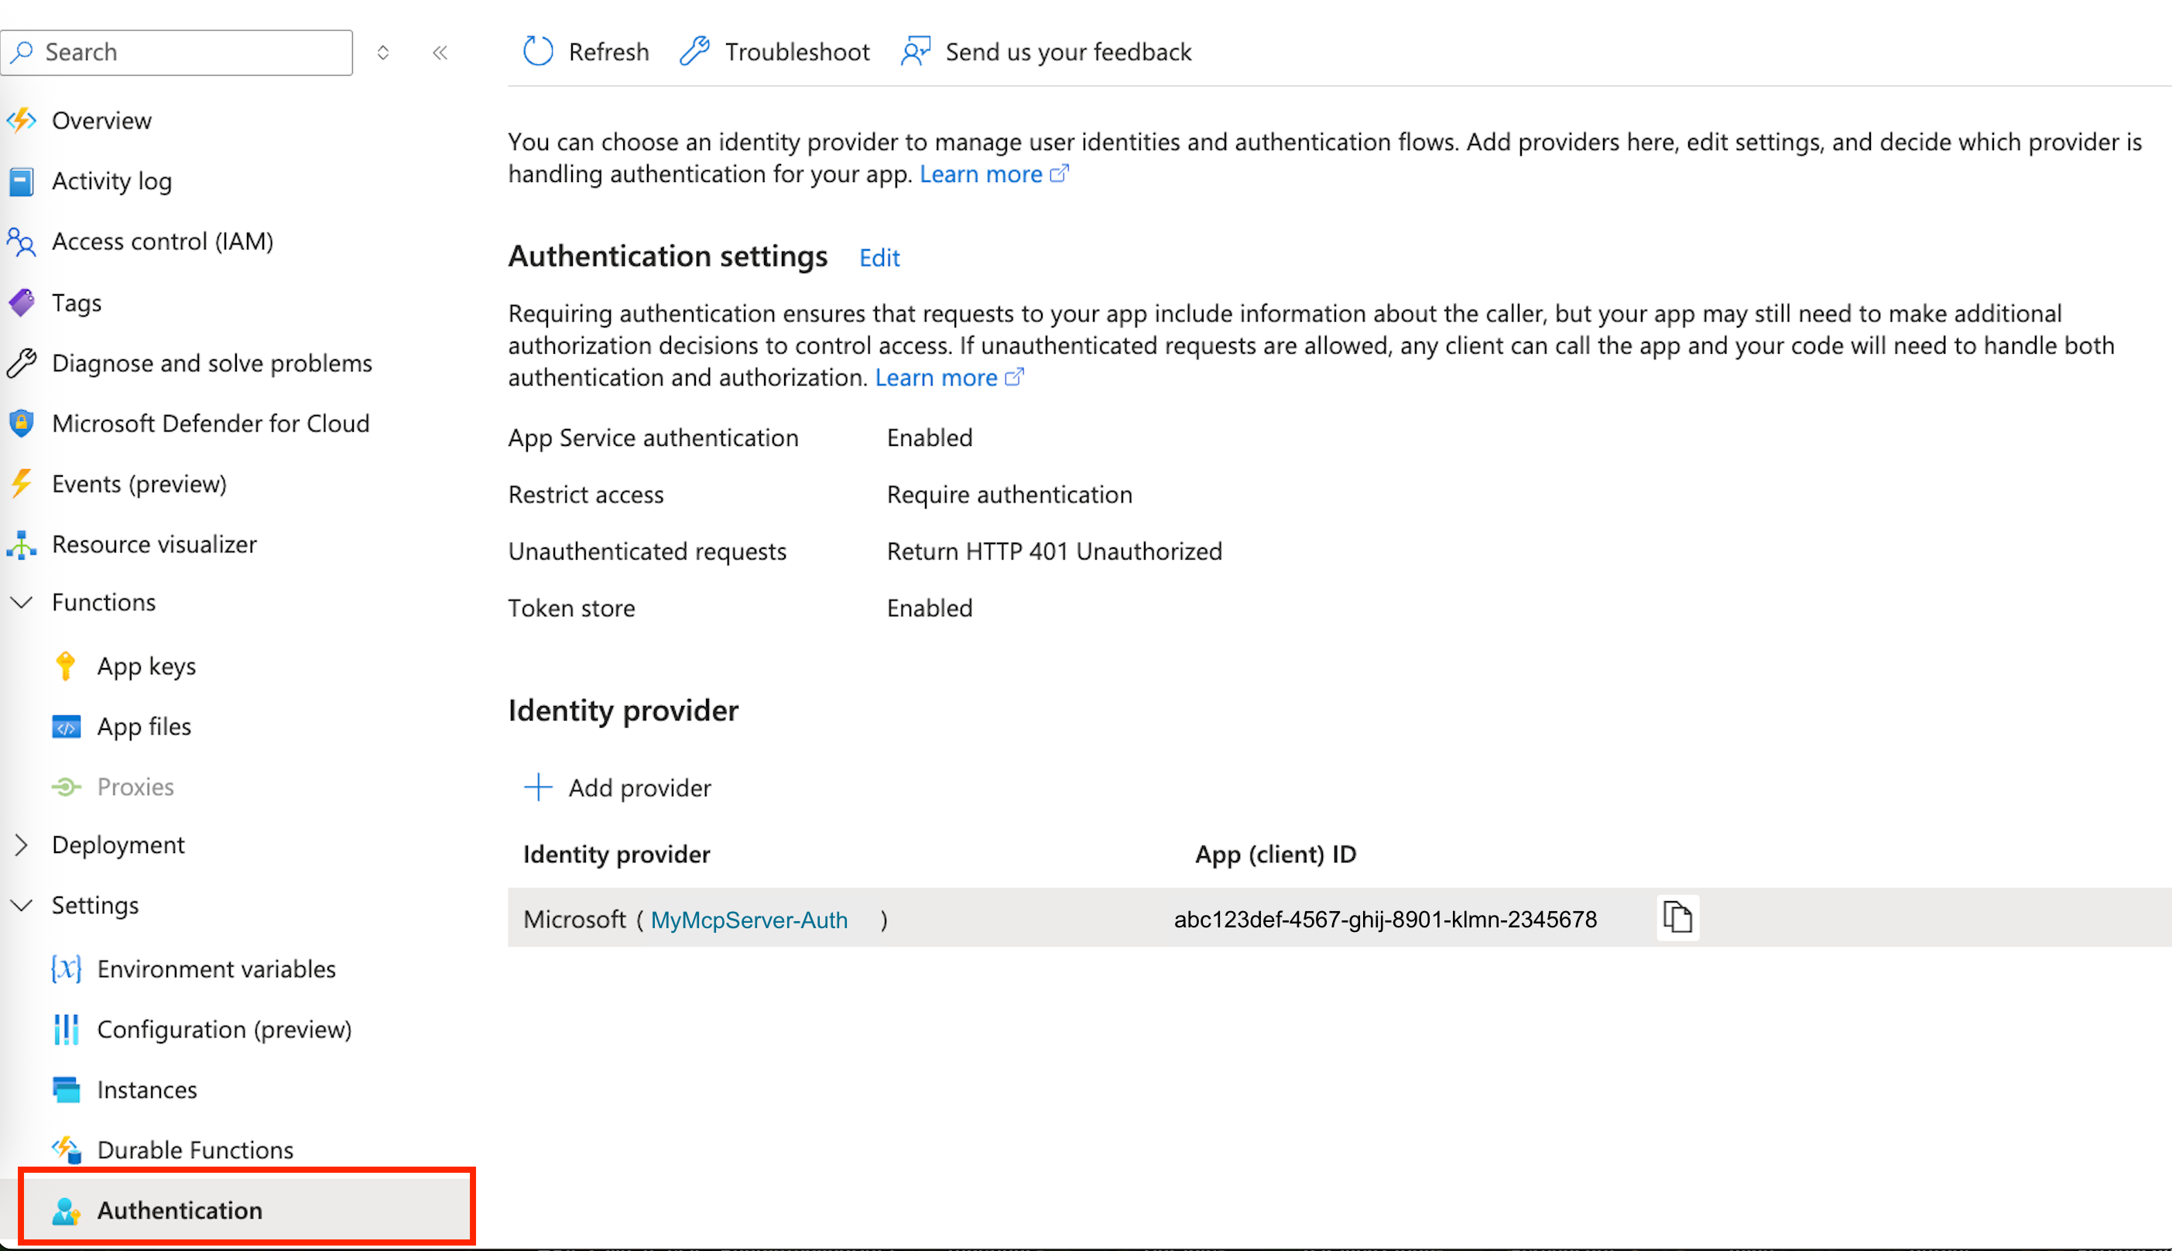Collapse the Functions section

tap(22, 602)
